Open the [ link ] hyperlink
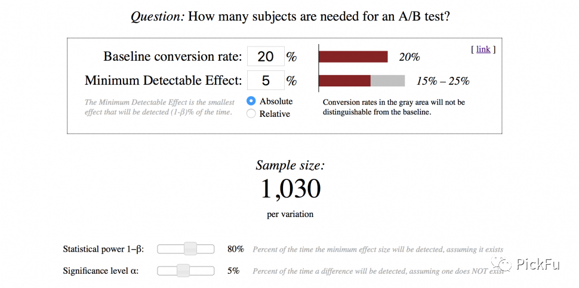 483,49
